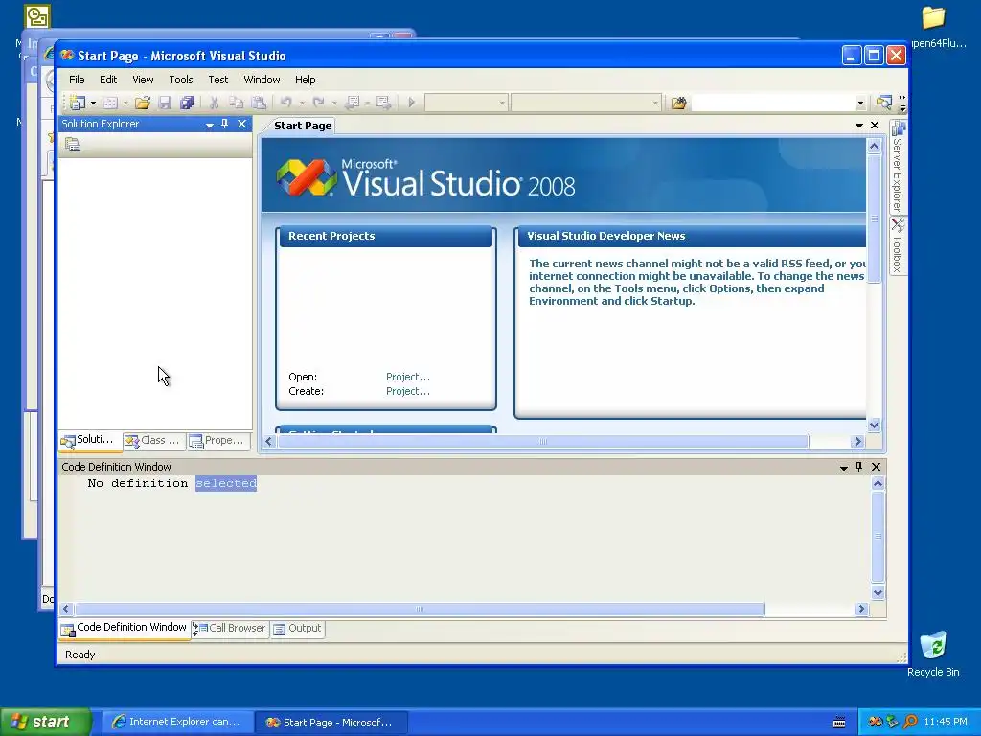This screenshot has height=736, width=981.
Task: Click the Copy toolbar icon
Action: [236, 103]
